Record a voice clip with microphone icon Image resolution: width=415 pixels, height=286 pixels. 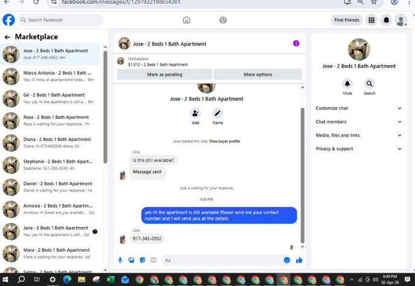120,260
